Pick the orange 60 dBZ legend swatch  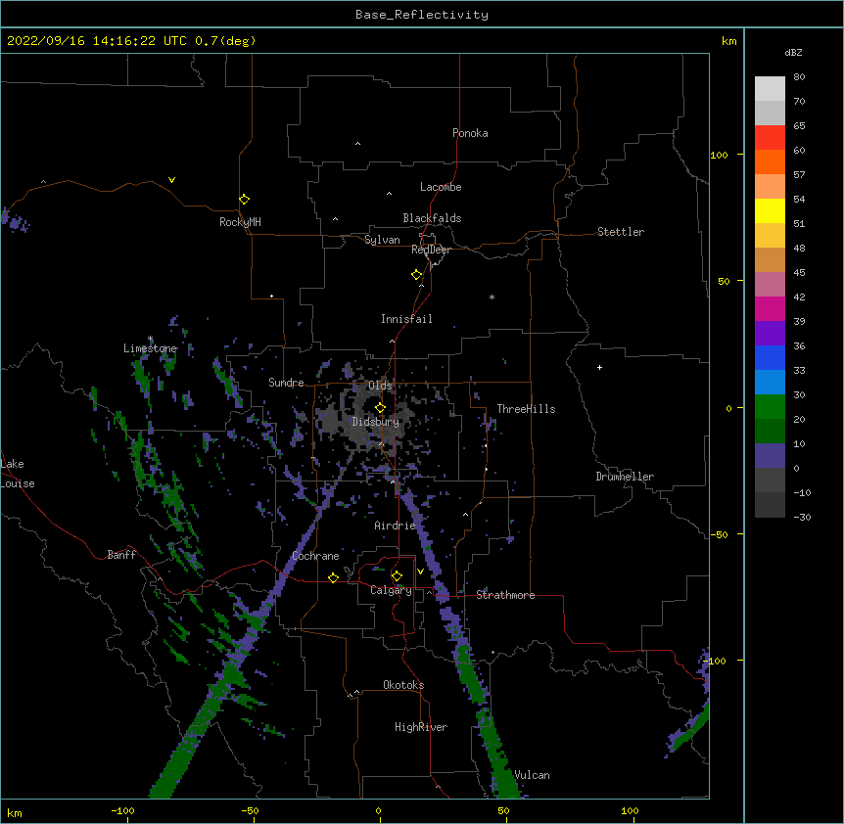coord(770,161)
